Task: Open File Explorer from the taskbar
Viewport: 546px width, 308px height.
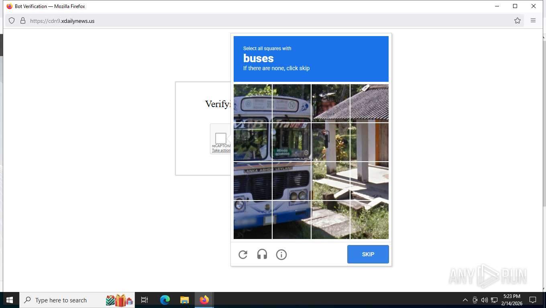Action: click(x=185, y=300)
